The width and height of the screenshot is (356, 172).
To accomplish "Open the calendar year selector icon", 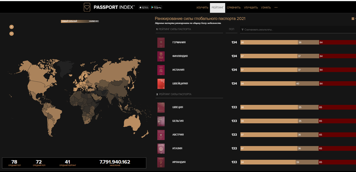I will pyautogui.click(x=352, y=19).
